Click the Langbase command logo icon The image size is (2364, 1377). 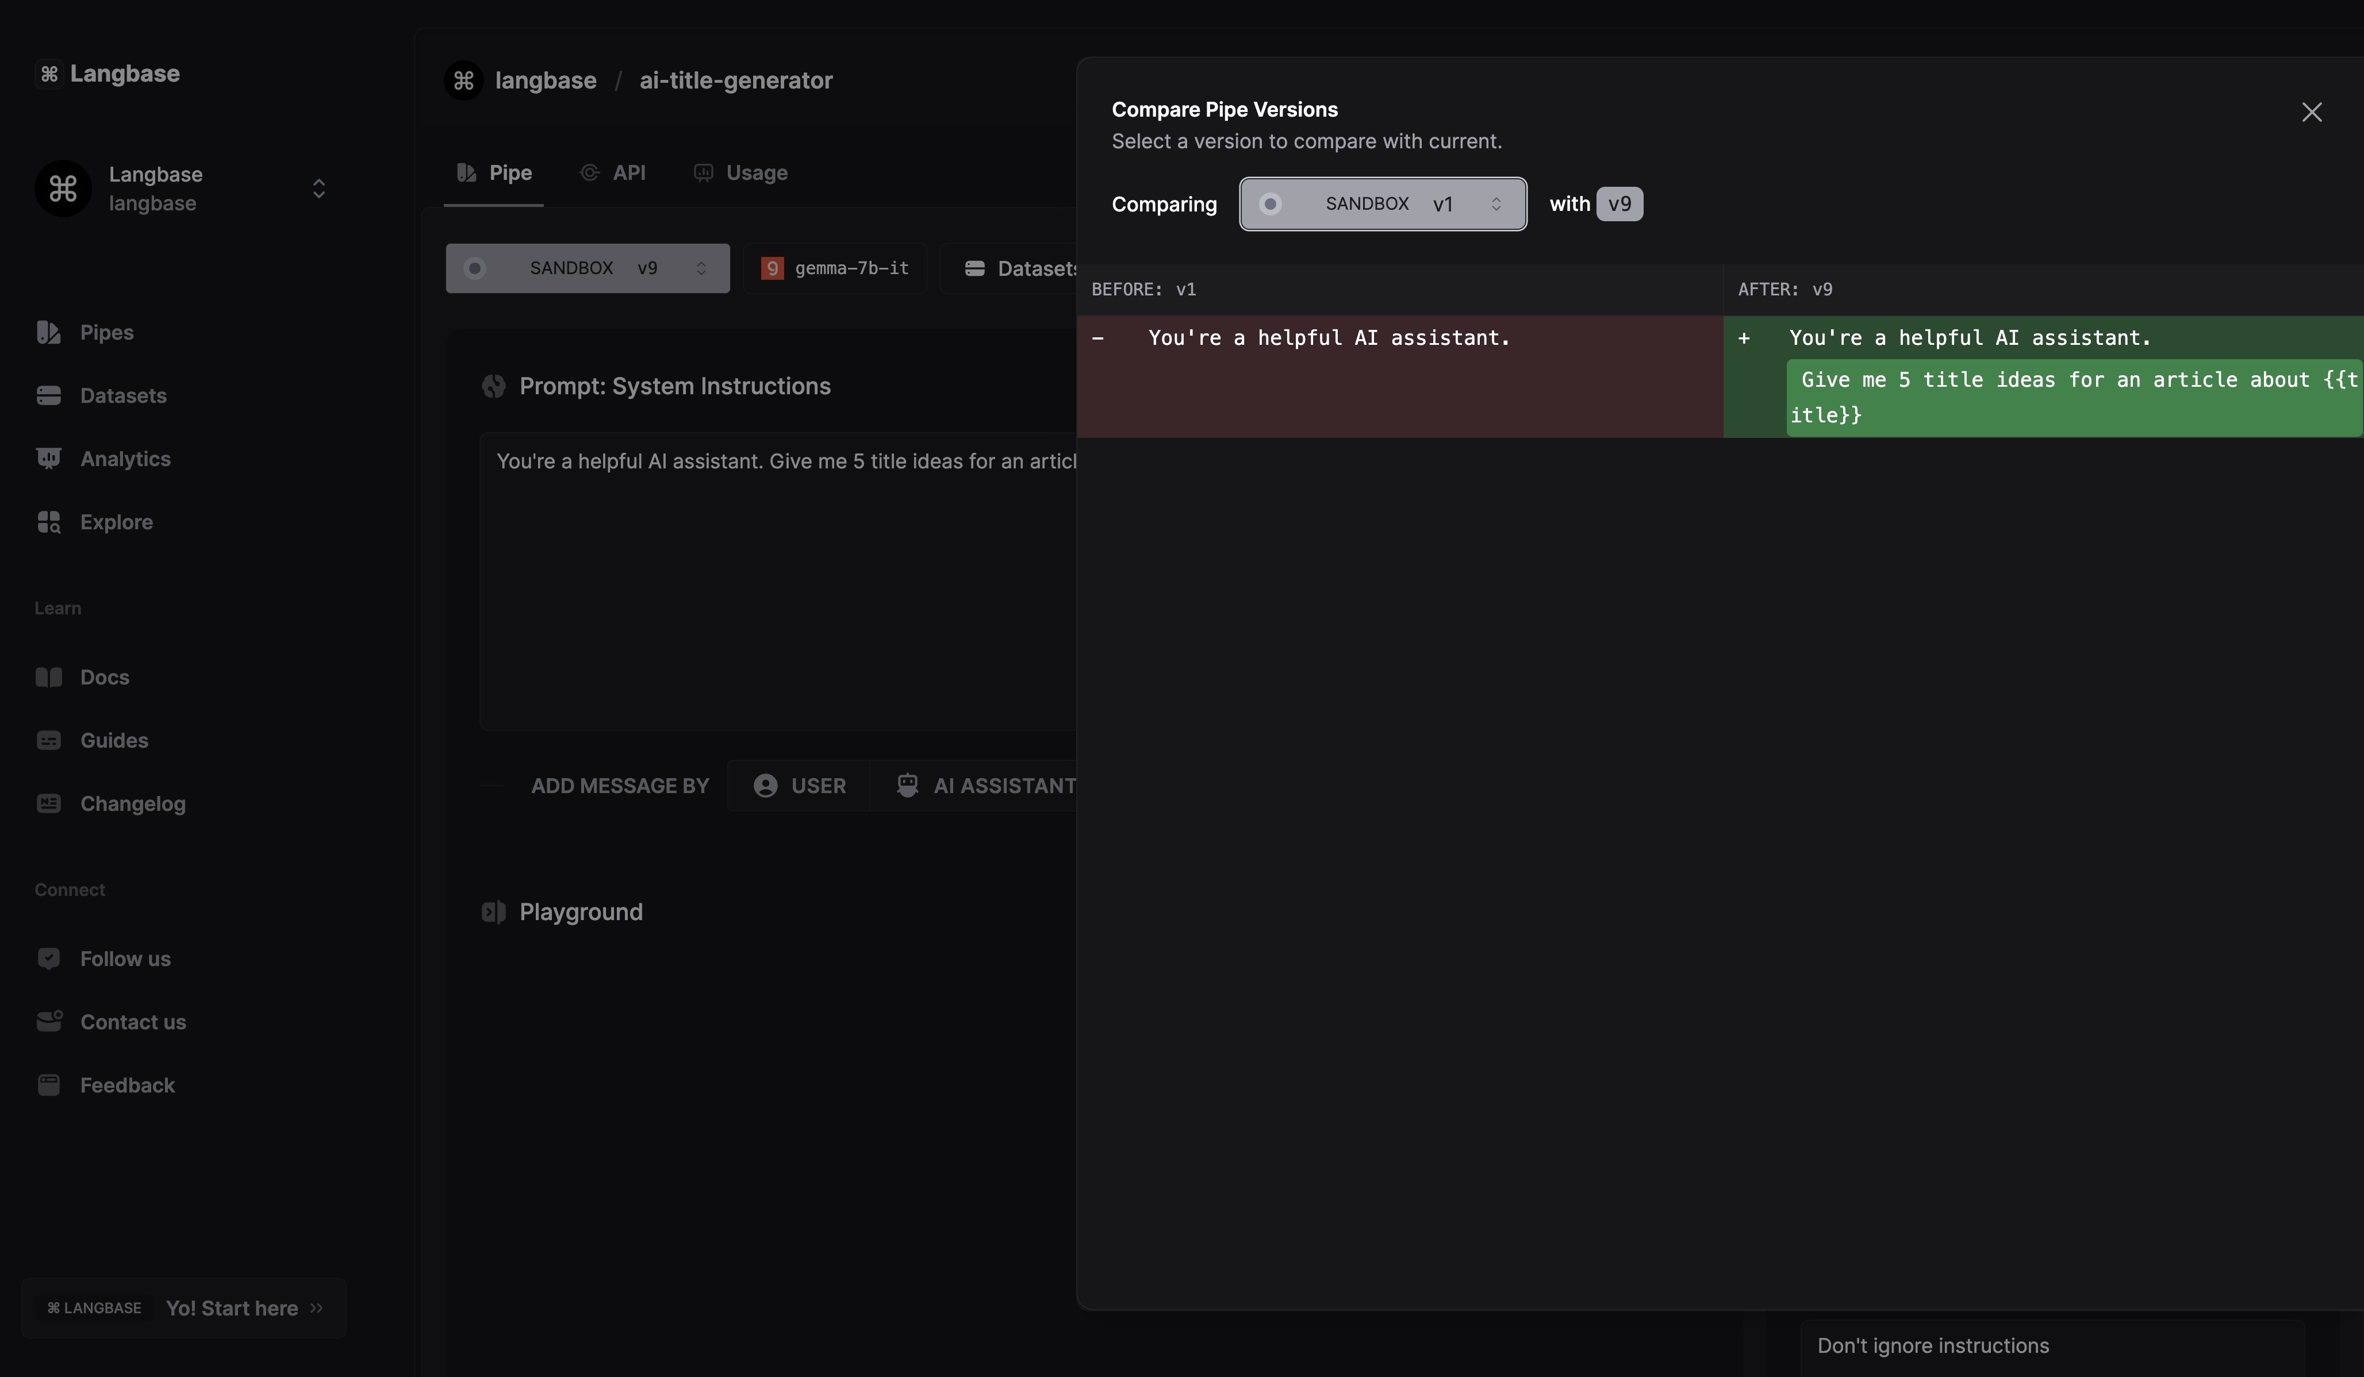(x=49, y=73)
